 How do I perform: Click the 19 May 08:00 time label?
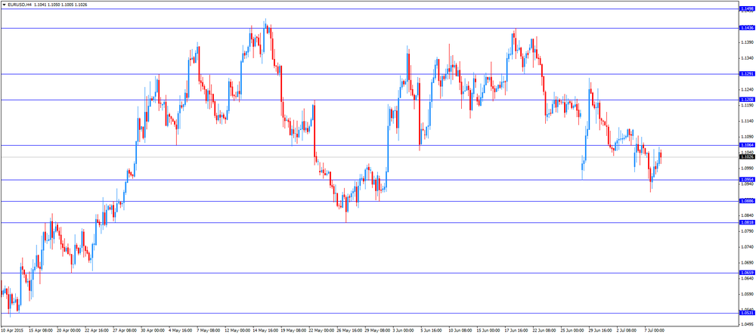[292, 331]
